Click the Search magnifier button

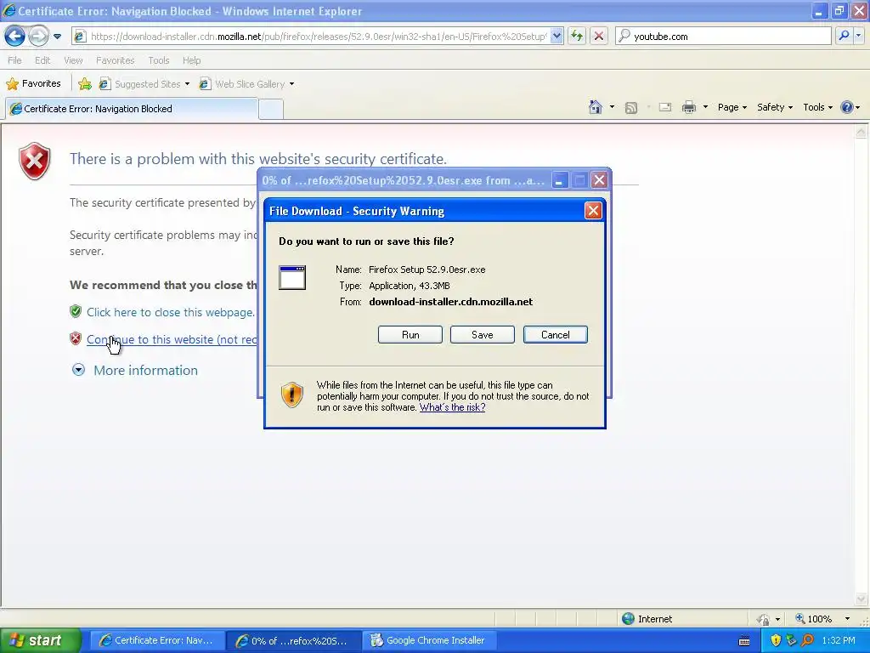(844, 36)
